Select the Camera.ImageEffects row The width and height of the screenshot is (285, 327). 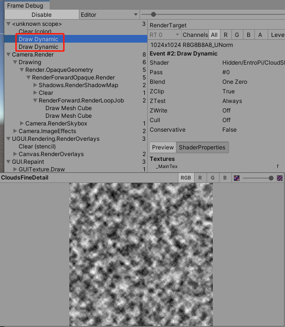pos(76,131)
